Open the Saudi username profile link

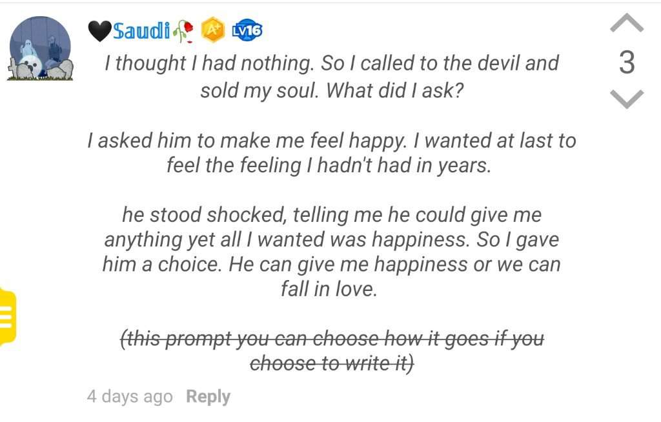(x=141, y=30)
